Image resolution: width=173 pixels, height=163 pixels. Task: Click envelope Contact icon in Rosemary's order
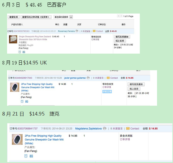pyautogui.click(x=94, y=31)
